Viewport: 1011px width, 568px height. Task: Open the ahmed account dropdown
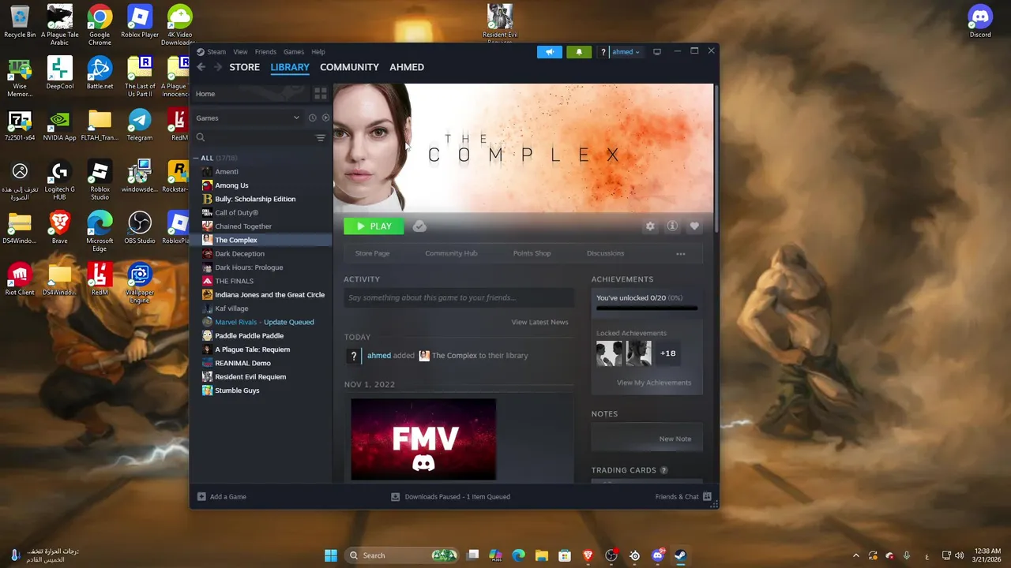click(x=626, y=52)
